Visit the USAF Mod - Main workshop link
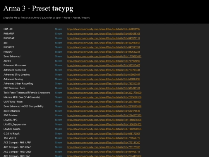 coord(104,102)
